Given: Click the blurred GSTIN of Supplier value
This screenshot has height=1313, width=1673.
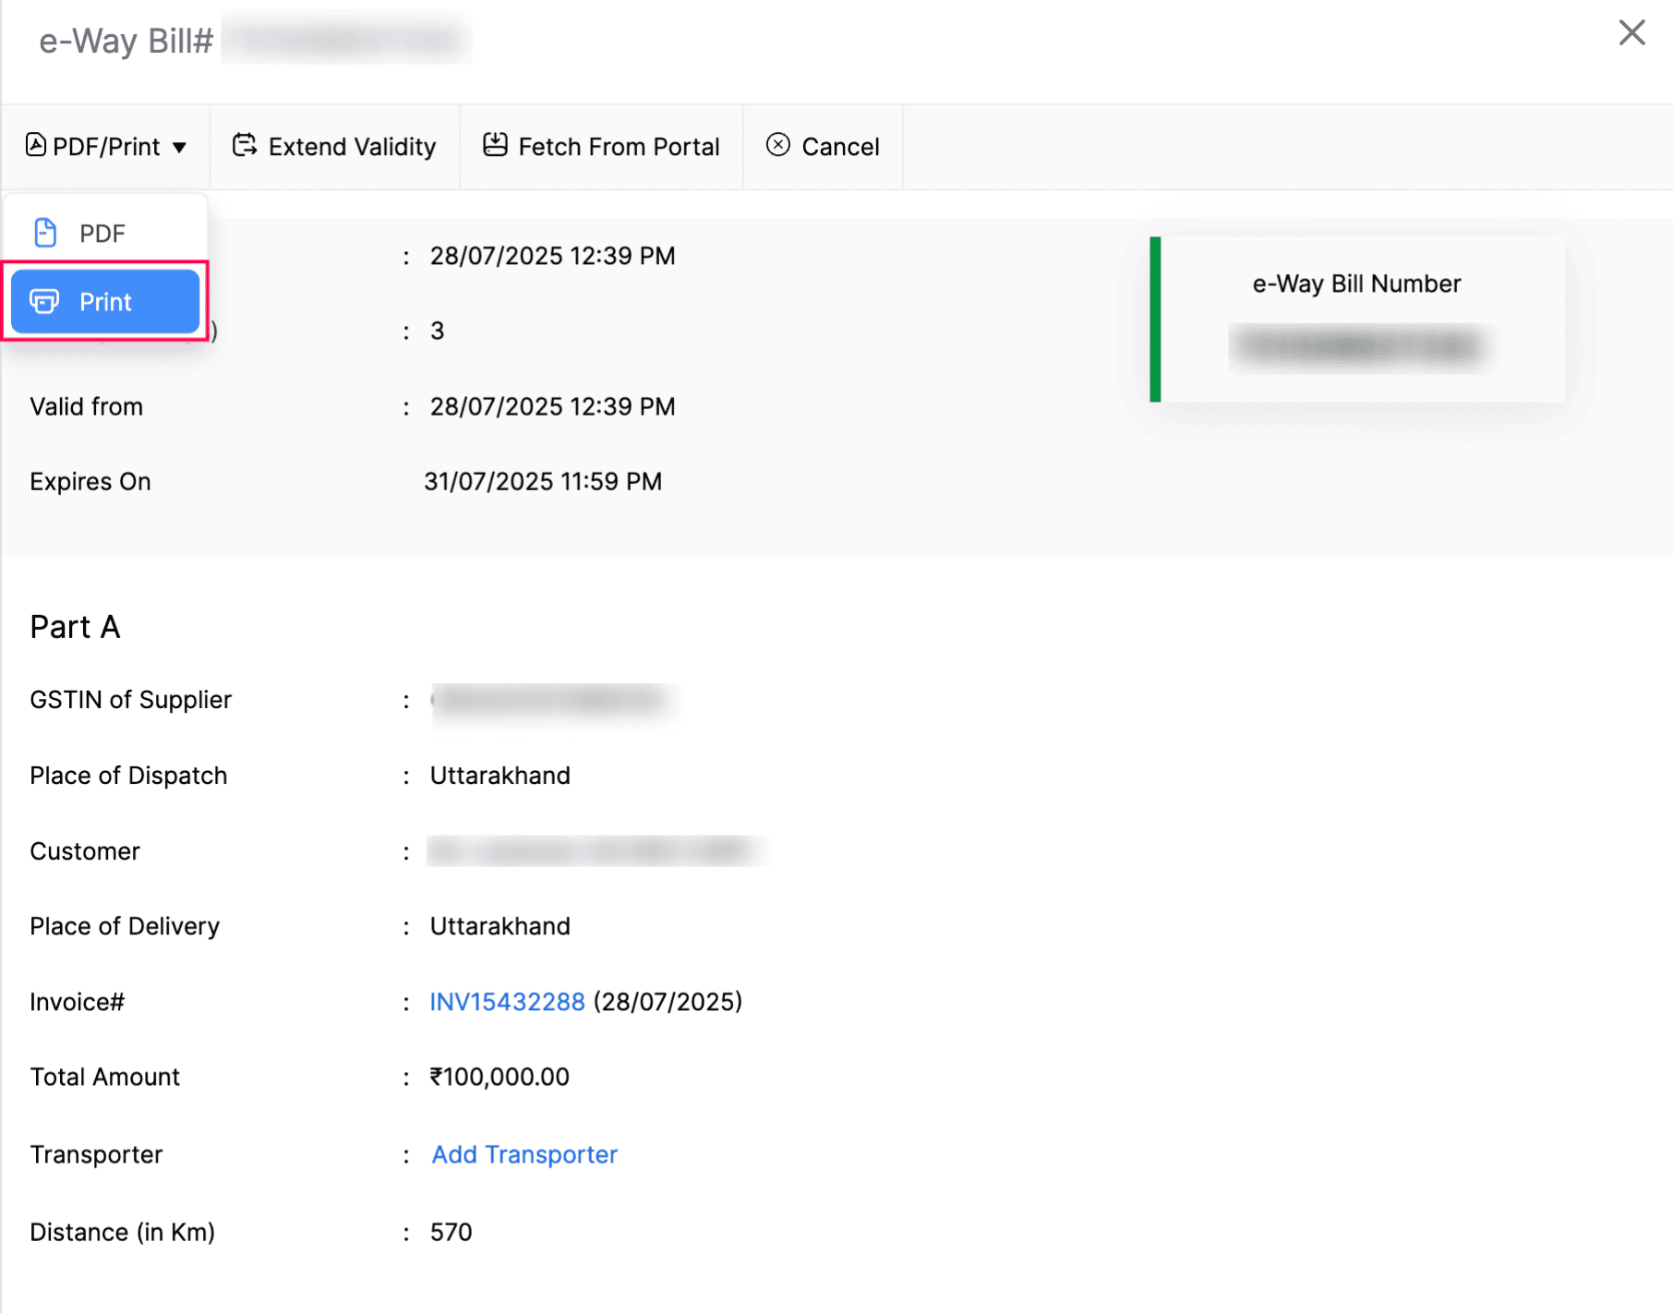Looking at the screenshot, I should pos(551,700).
